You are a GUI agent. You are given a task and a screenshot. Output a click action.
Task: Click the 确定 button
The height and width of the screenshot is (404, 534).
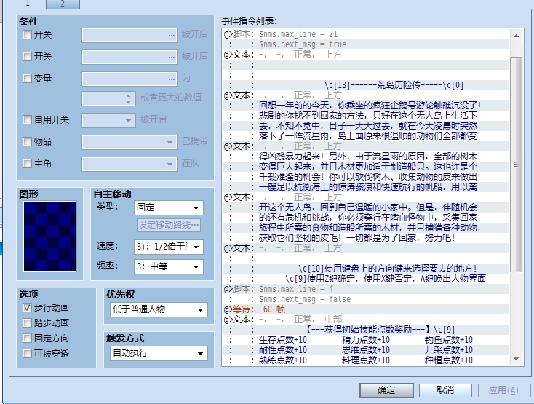coord(386,390)
